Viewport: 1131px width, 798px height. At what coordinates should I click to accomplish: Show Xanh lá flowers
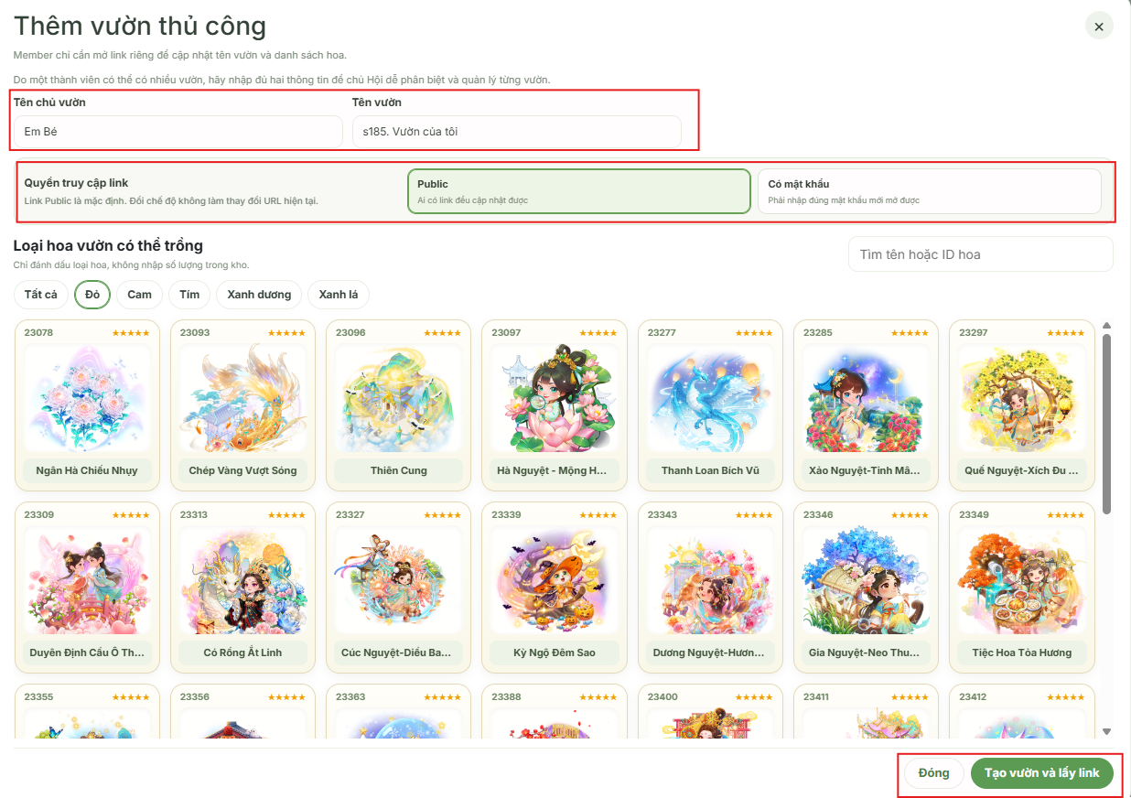point(339,295)
